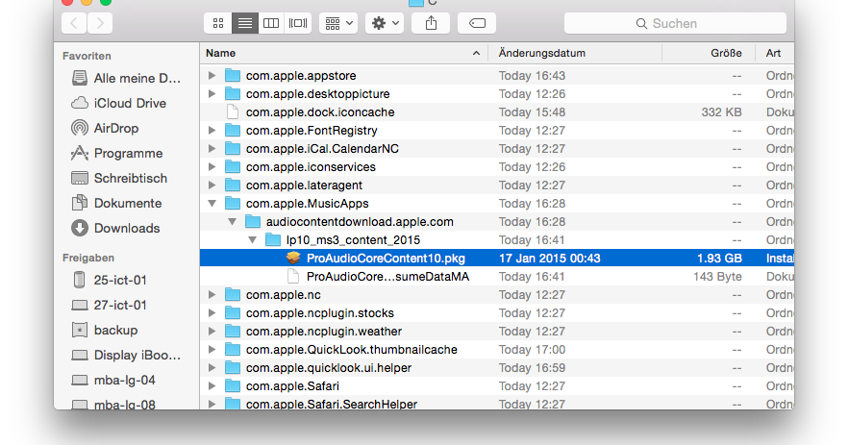Select the com.apple.desktoppicture row name
Screen dimensions: 848x445
point(317,93)
